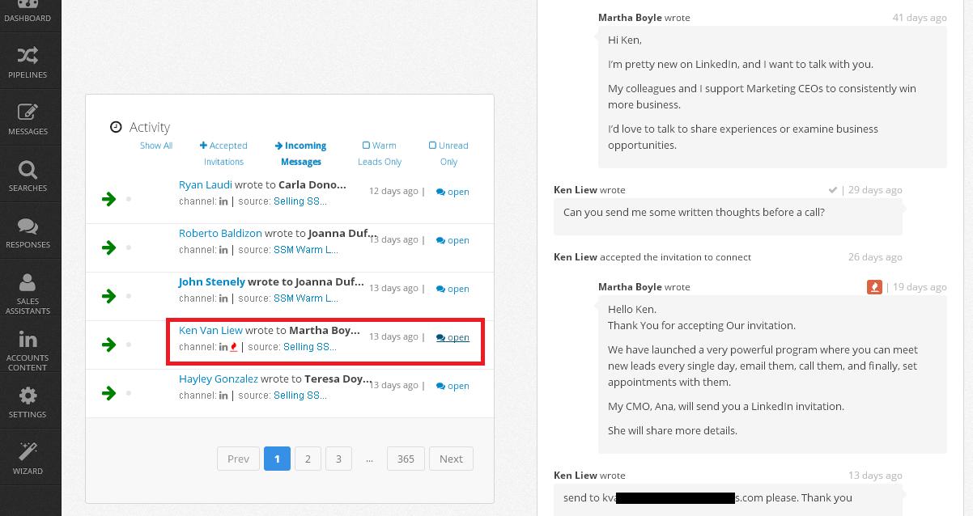
Task: Open the Settings gear icon
Action: 28,395
